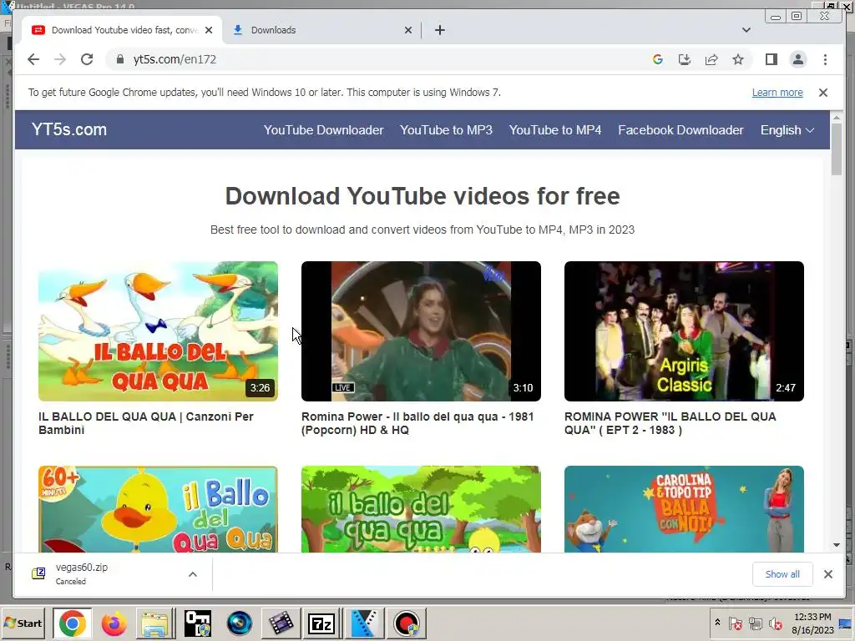Click Show all downloads button

[782, 574]
